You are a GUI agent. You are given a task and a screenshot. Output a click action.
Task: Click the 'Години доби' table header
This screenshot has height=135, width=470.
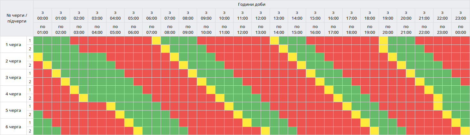(x=252, y=4)
